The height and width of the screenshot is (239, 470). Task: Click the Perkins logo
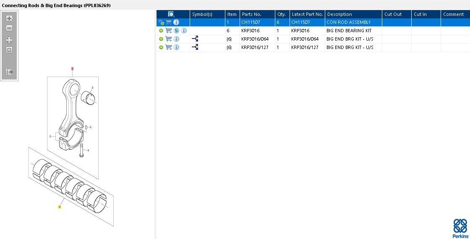coord(460,228)
